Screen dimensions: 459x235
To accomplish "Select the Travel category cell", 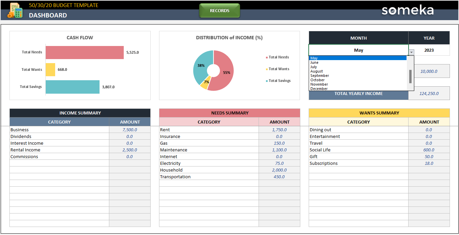I will 359,143.
